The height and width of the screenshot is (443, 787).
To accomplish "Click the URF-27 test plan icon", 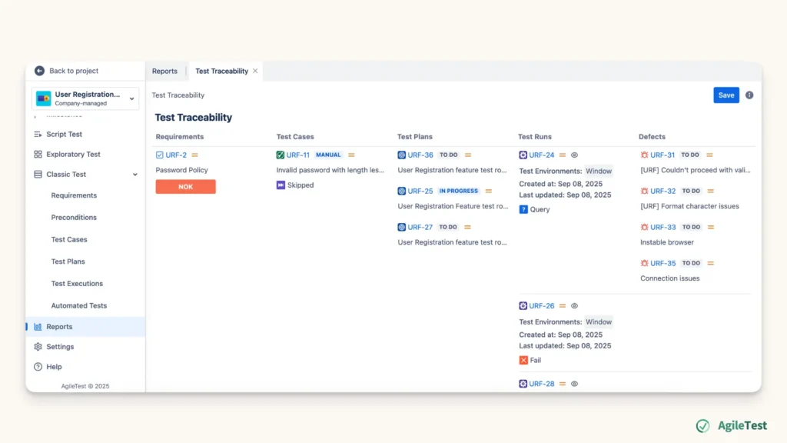I will coord(401,227).
